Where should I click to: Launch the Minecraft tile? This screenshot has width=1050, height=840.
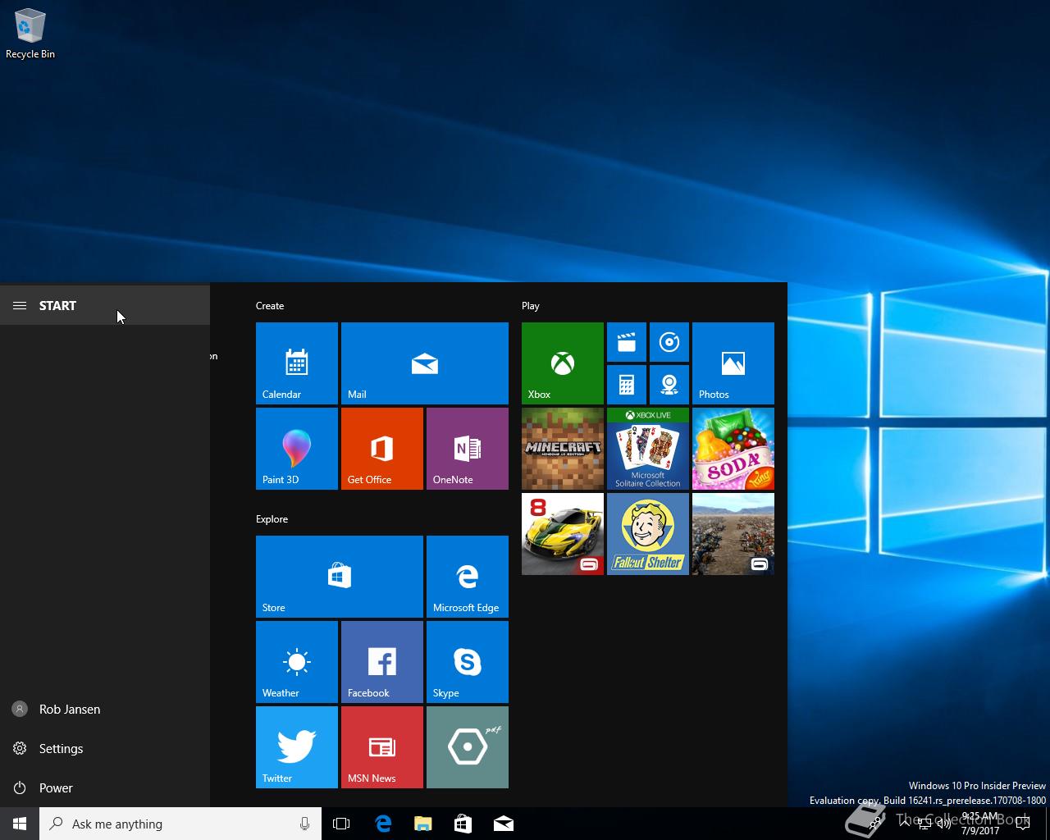click(563, 449)
